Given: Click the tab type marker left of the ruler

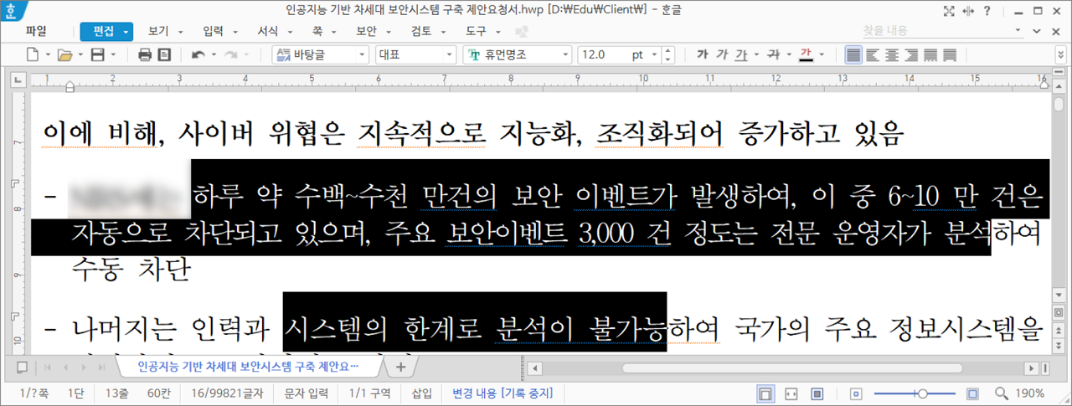Looking at the screenshot, I should 17,81.
